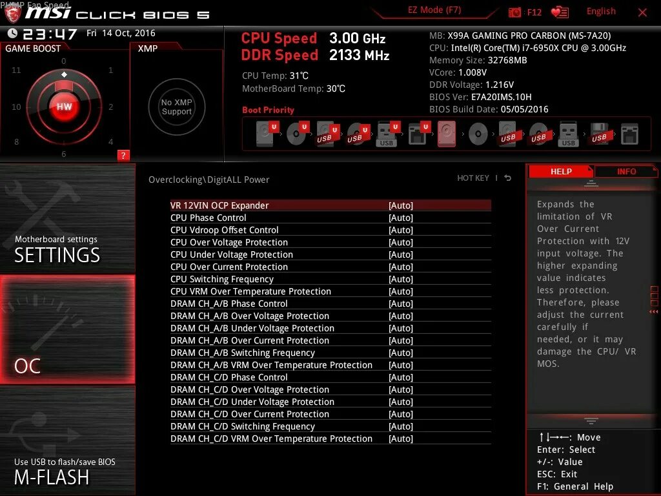Select the legacy CD/DVD boot icon without badge
Viewport: 661px width, 496px height.
478,134
